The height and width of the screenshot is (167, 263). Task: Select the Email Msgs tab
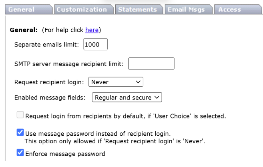186,10
